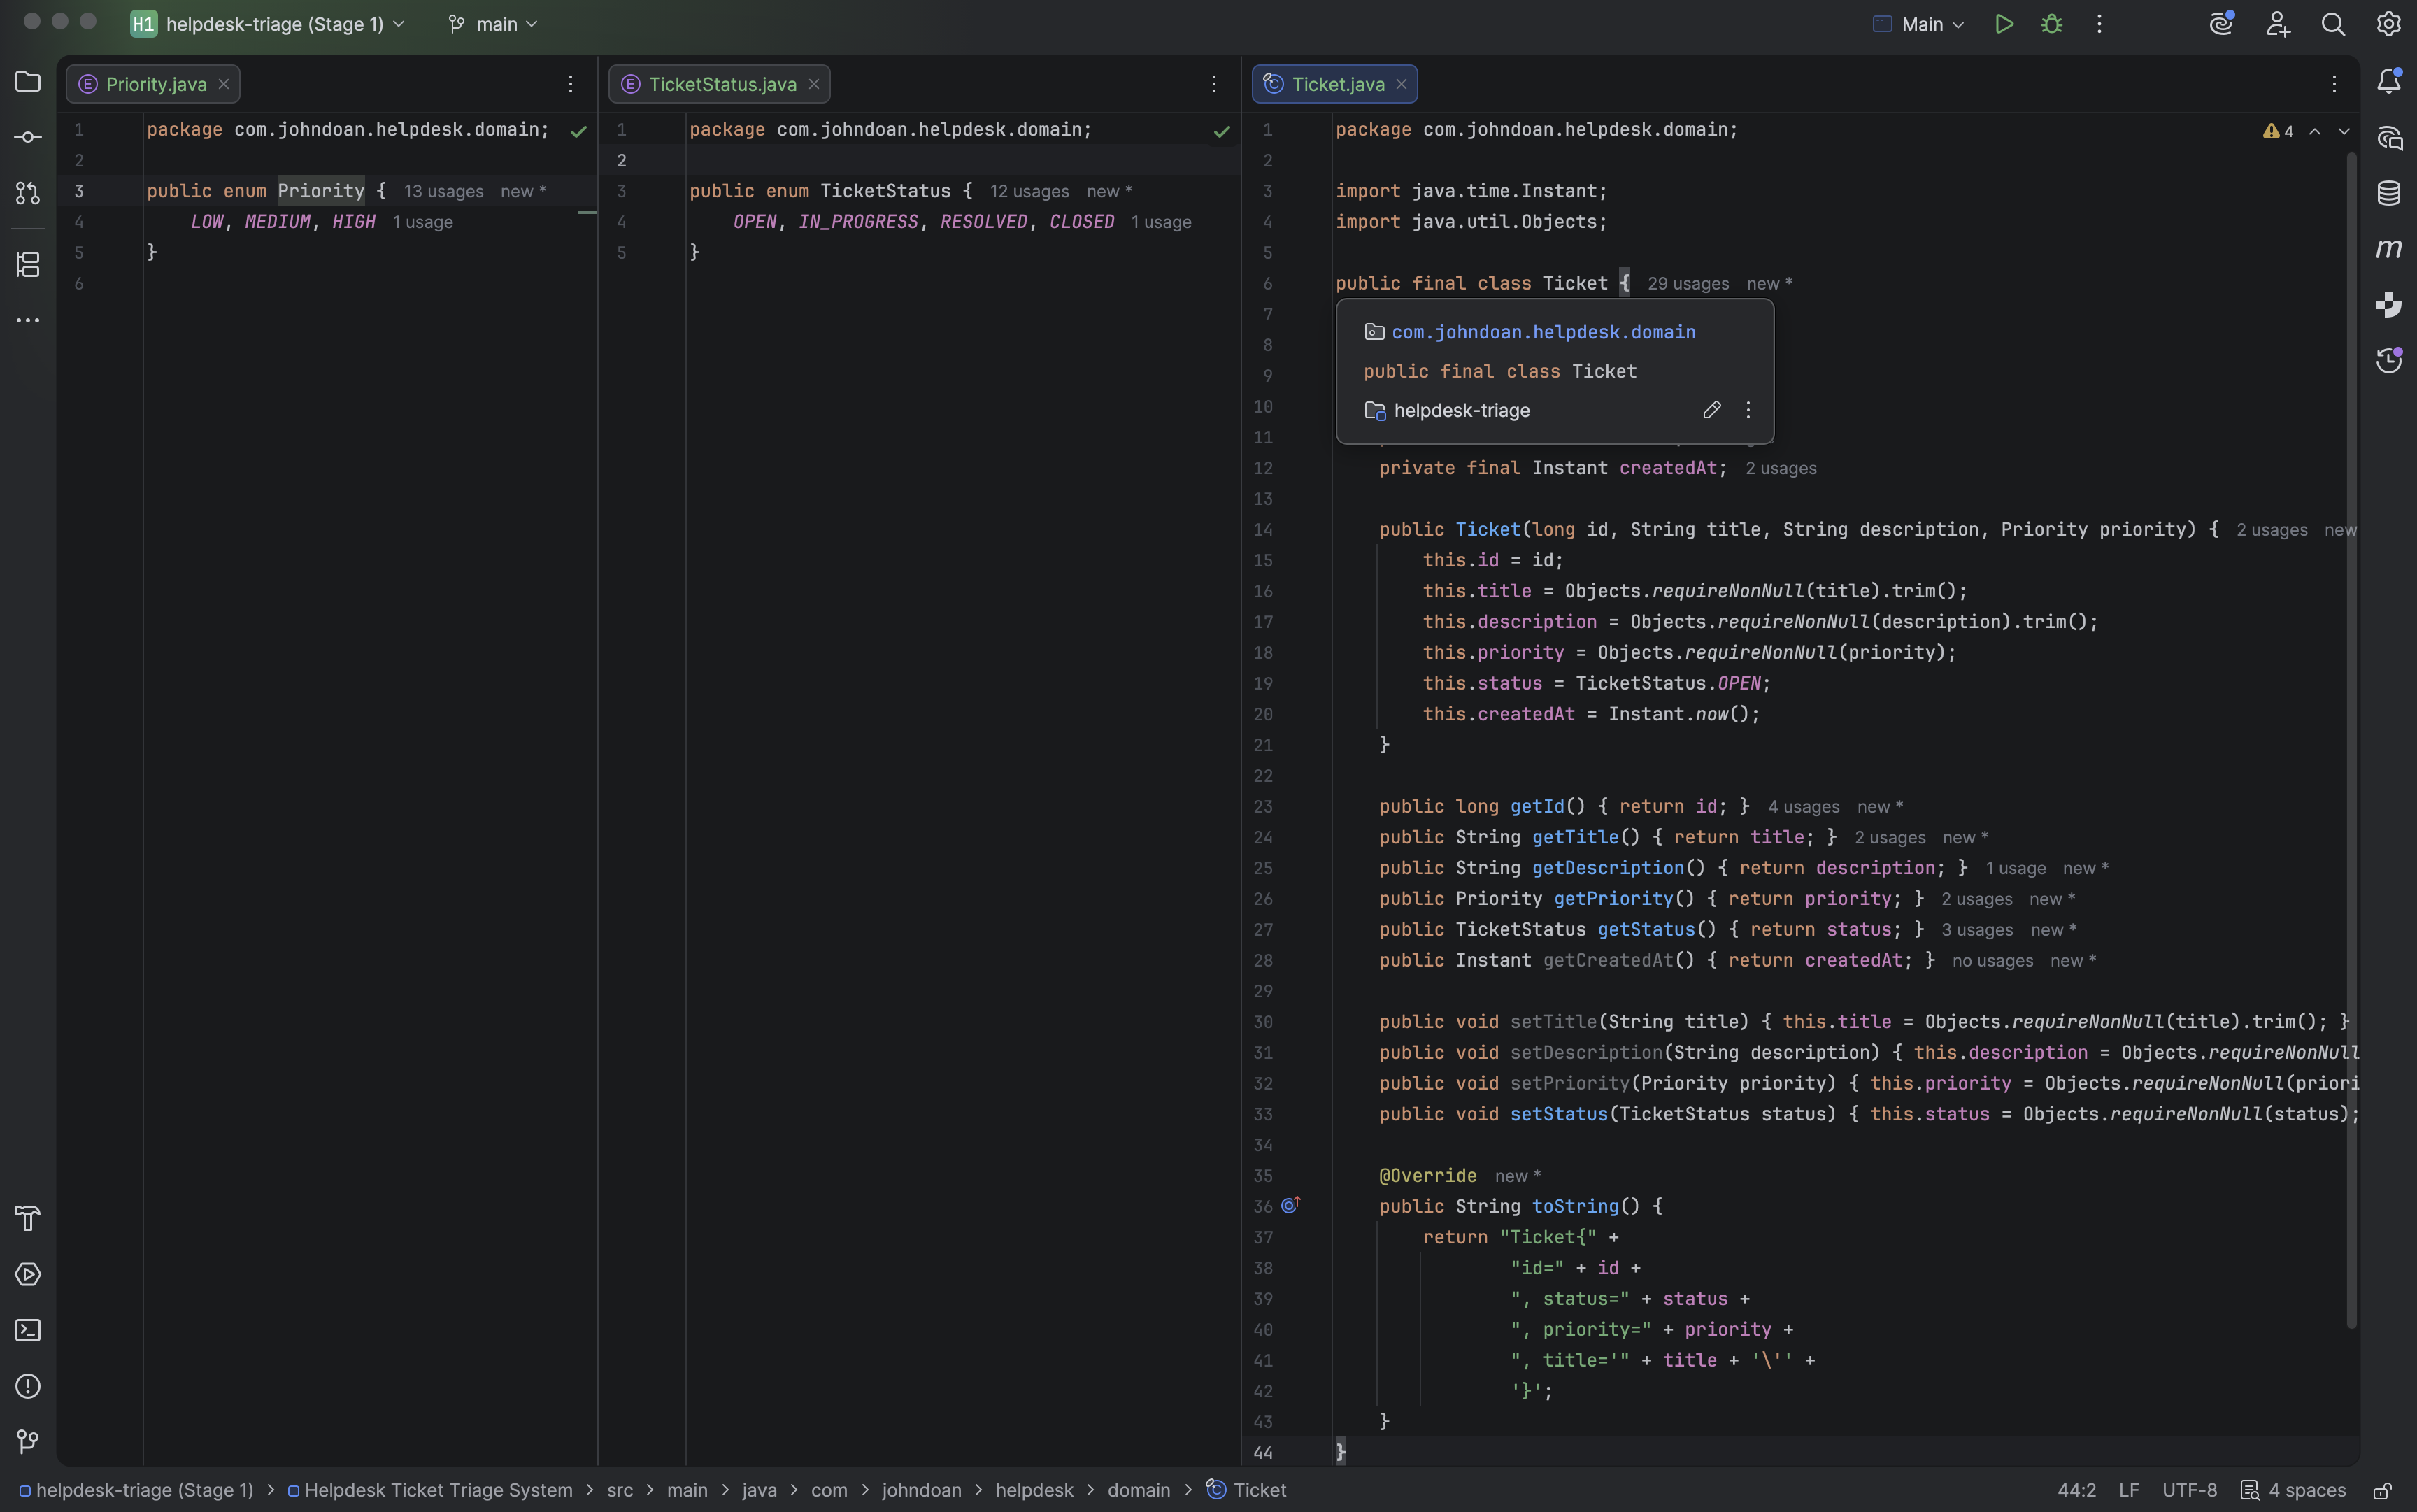
Task: Click the edit pencil in the documentation popup
Action: (1711, 410)
